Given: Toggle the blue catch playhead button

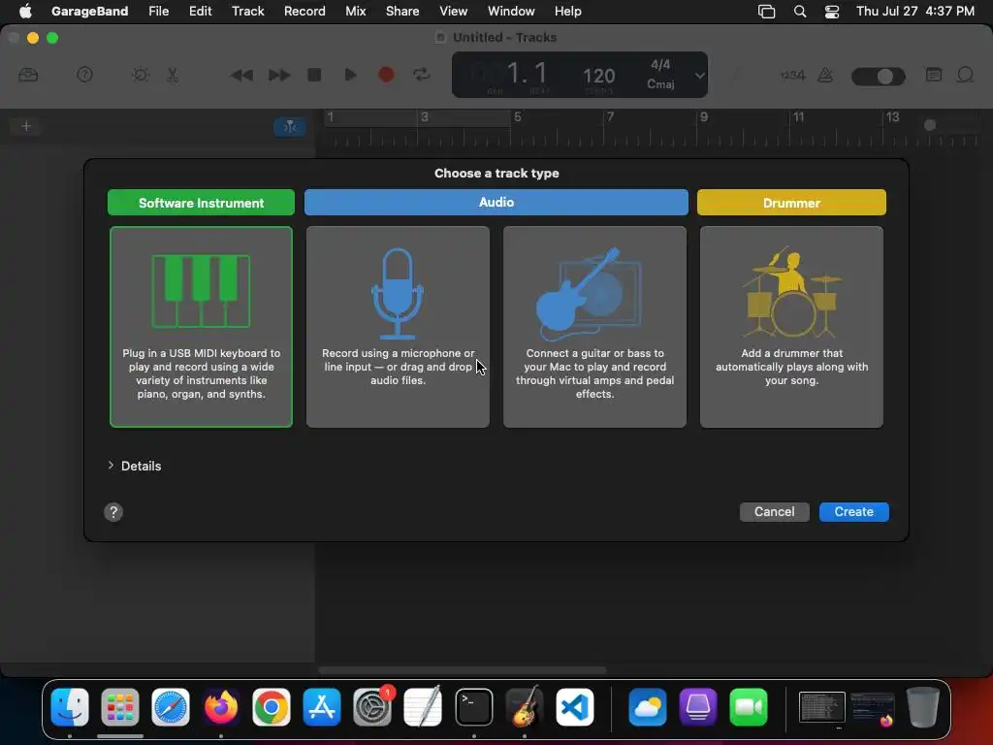Looking at the screenshot, I should tap(290, 127).
